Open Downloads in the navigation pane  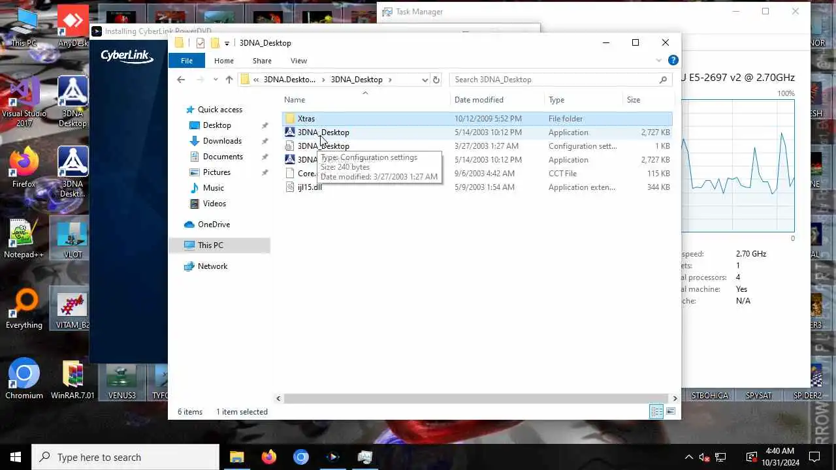tap(222, 141)
